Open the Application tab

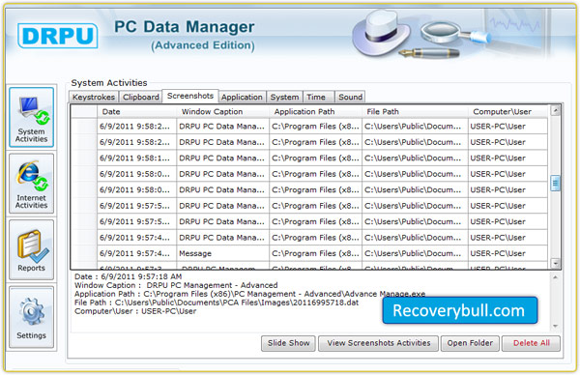tap(242, 97)
